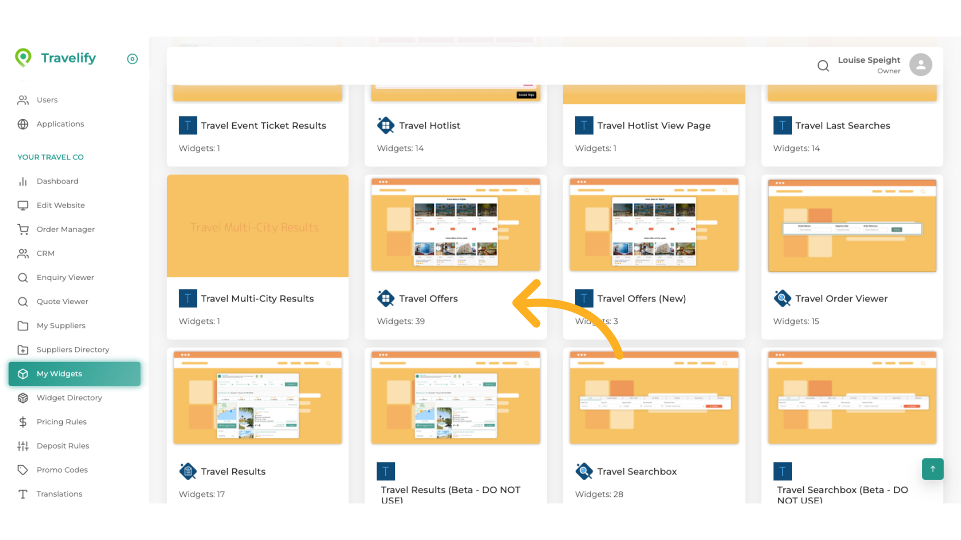Collapse the sidebar with the circle icon
Viewport: 961px width, 540px height.
point(132,58)
